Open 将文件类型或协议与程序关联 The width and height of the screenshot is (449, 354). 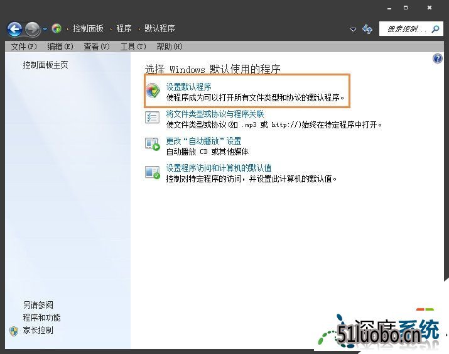(215, 114)
